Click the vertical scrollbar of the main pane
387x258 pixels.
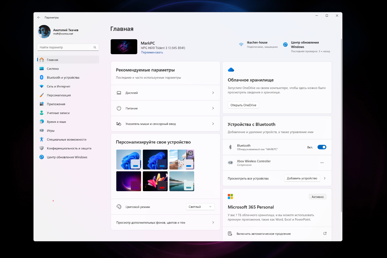pyautogui.click(x=341, y=125)
